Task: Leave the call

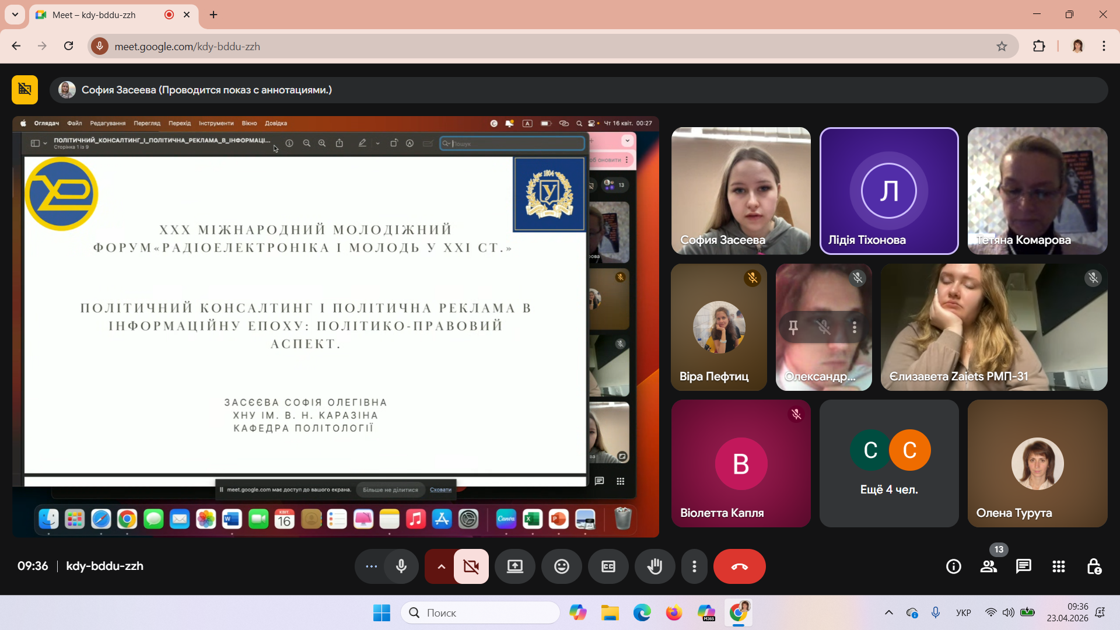Action: 740,566
